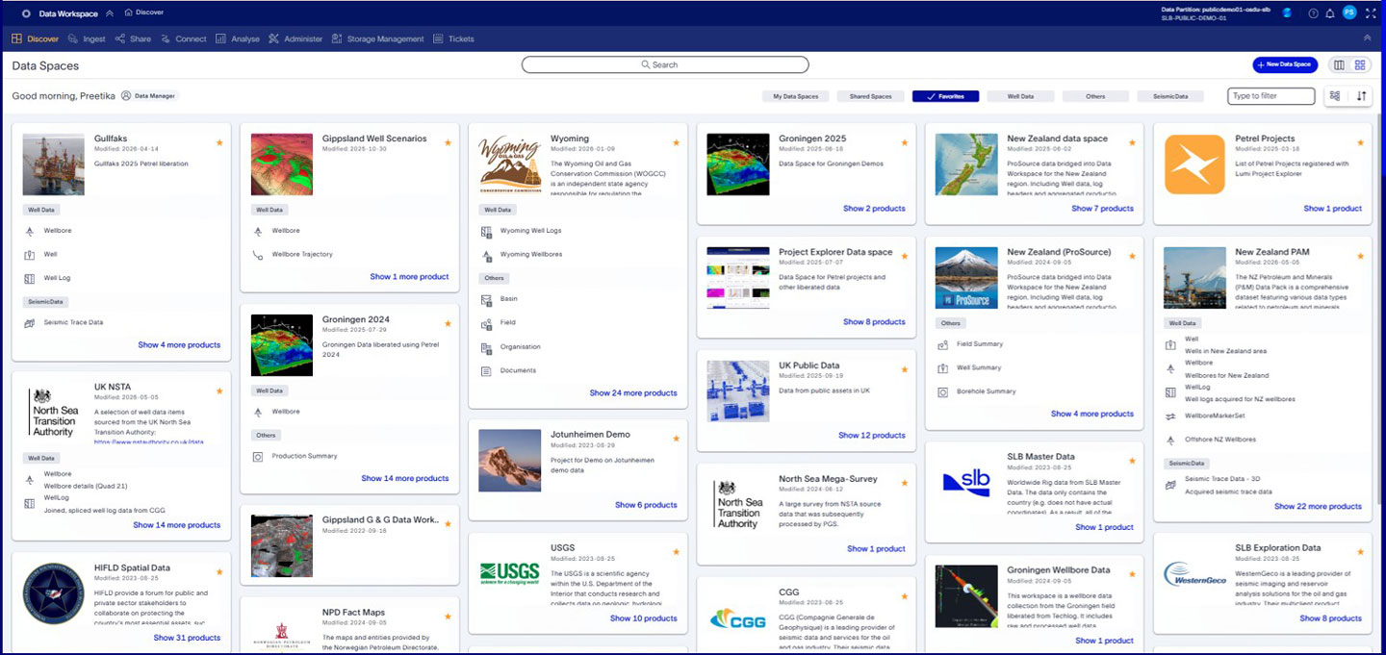Expand Show 1 more product in Gippsland Well Scenarios
This screenshot has width=1386, height=655.
409,277
